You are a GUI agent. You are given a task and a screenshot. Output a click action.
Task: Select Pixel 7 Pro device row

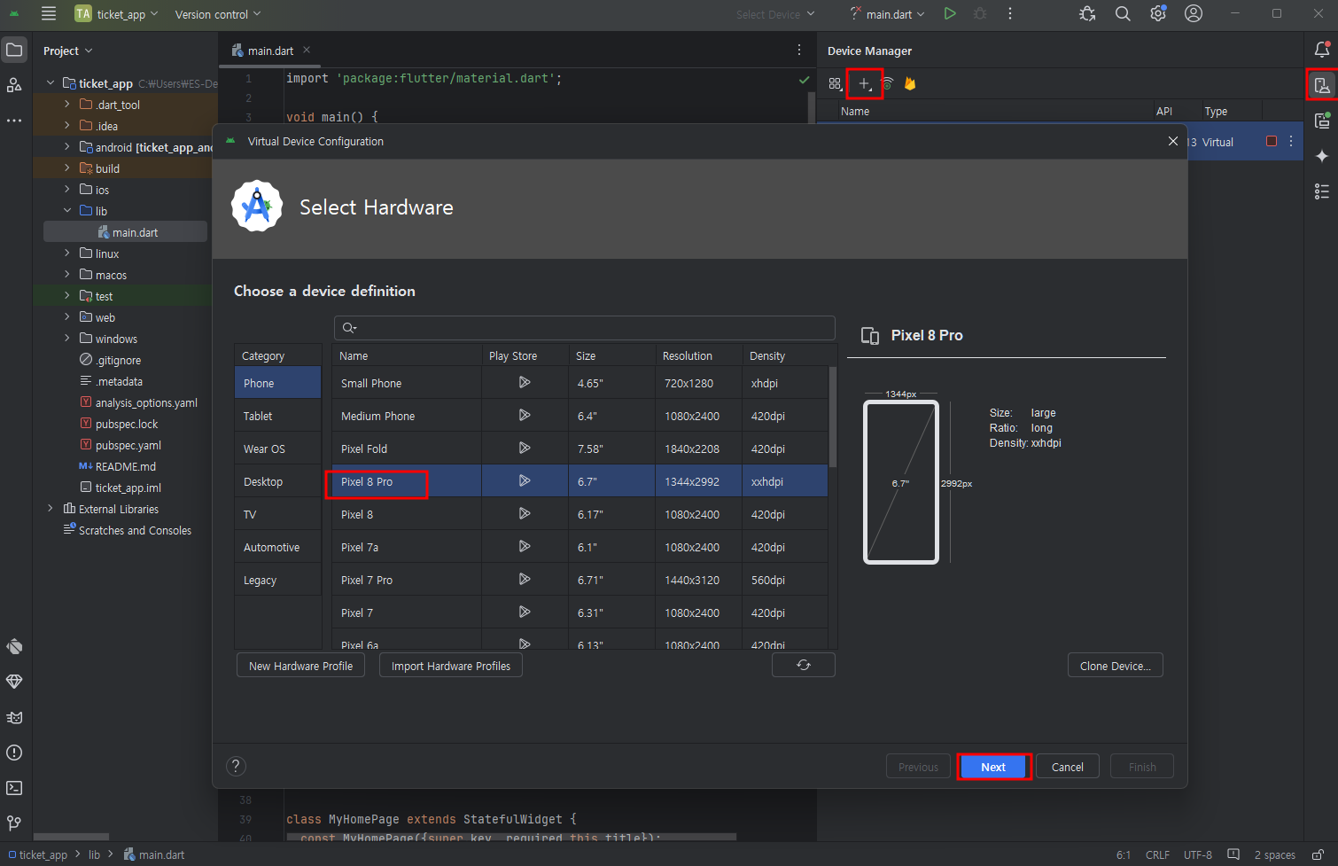(x=580, y=580)
